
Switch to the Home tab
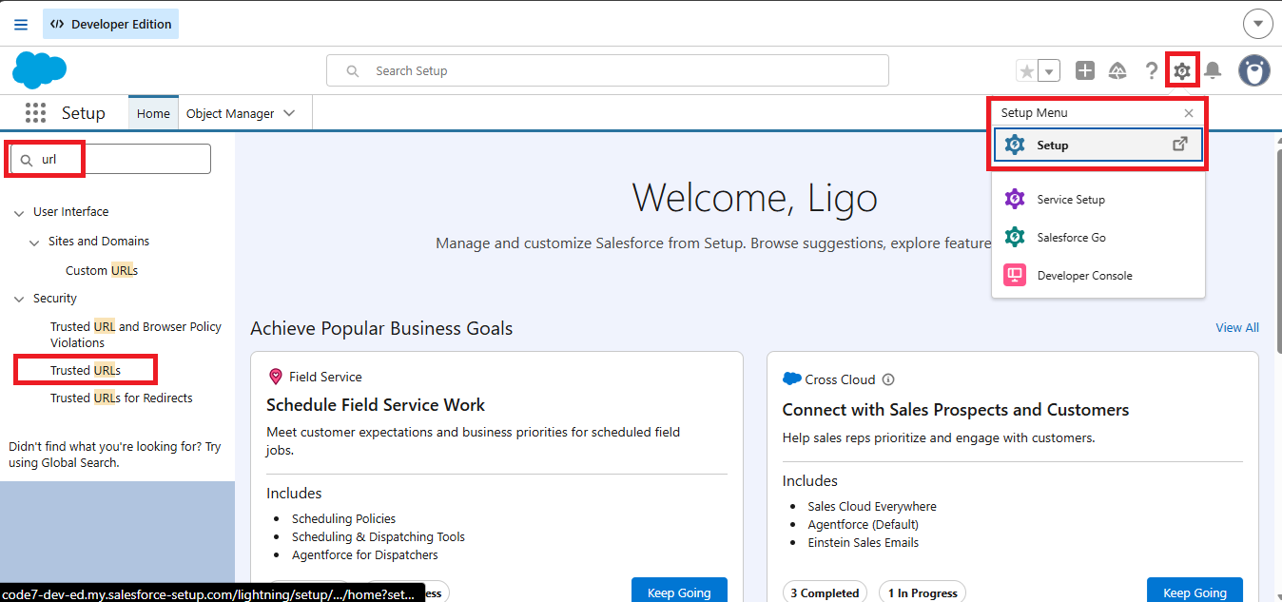click(153, 113)
